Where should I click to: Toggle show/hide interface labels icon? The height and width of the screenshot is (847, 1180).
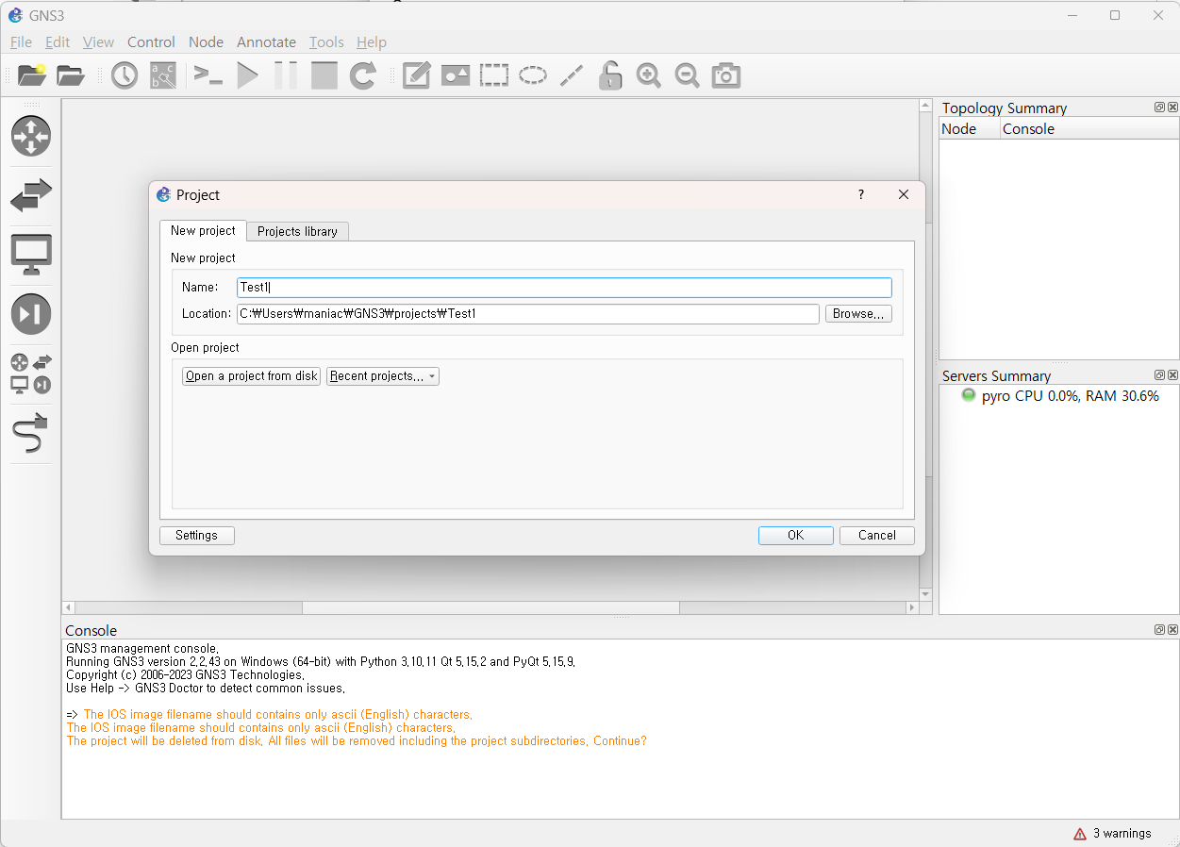163,75
